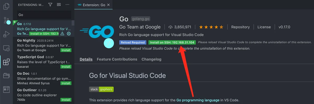This screenshot has height=104, width=314.
Task: Click the extension search field containing Go
Action: pyautogui.click(x=44, y=15)
